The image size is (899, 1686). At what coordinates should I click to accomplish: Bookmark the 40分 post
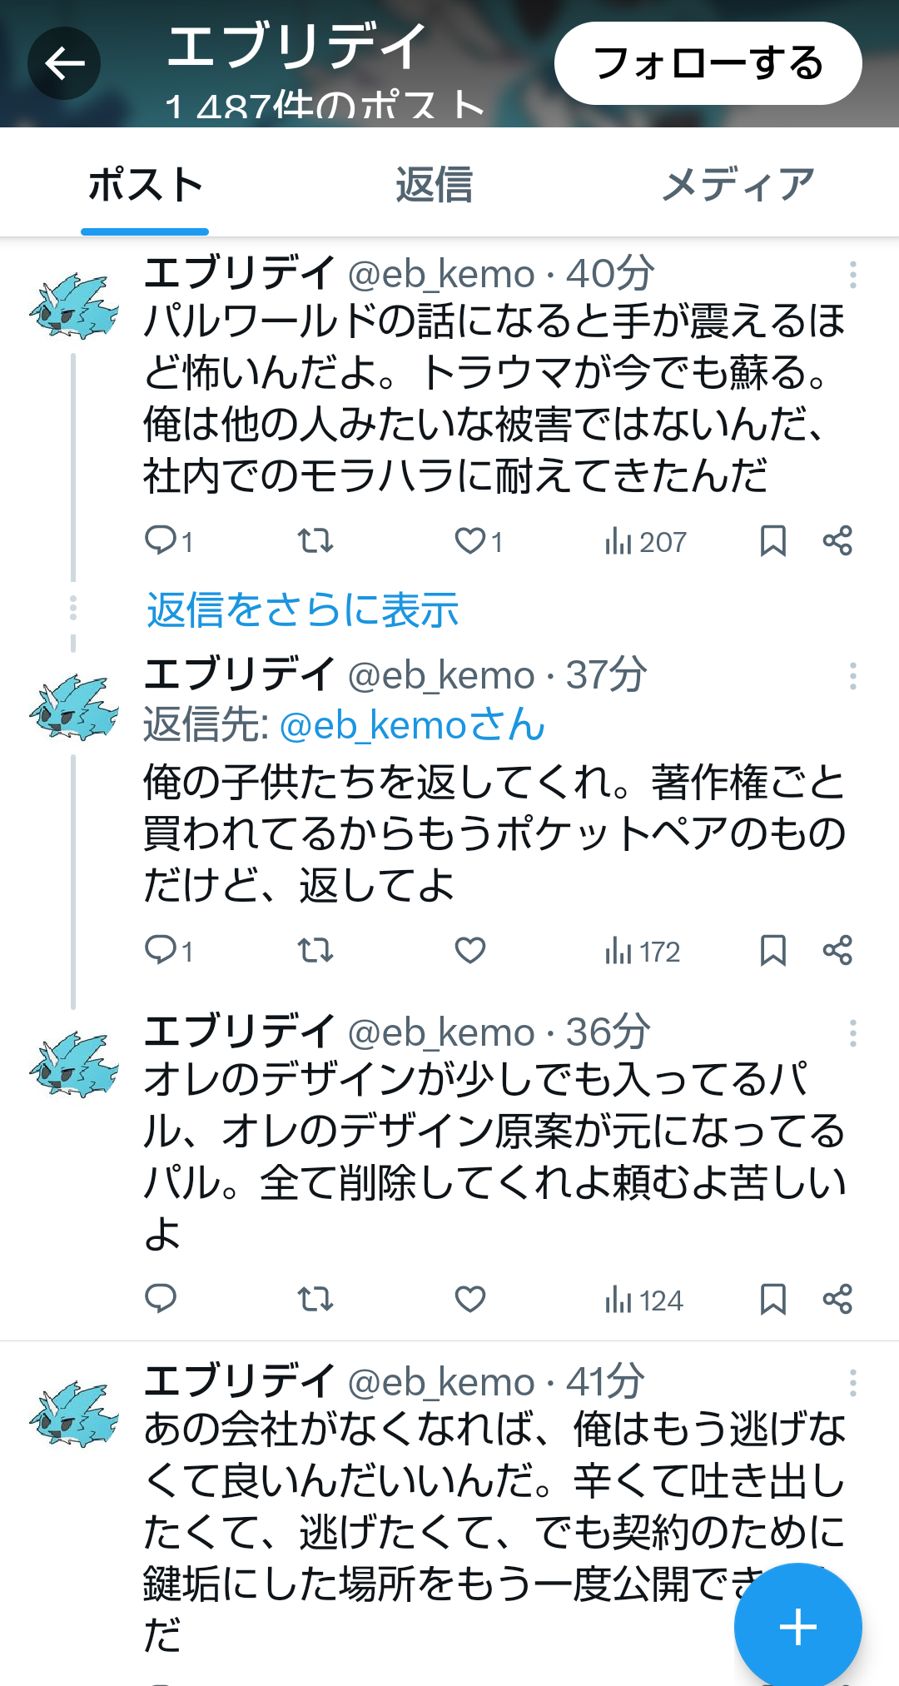click(x=772, y=541)
